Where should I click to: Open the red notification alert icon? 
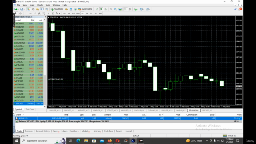240,9
